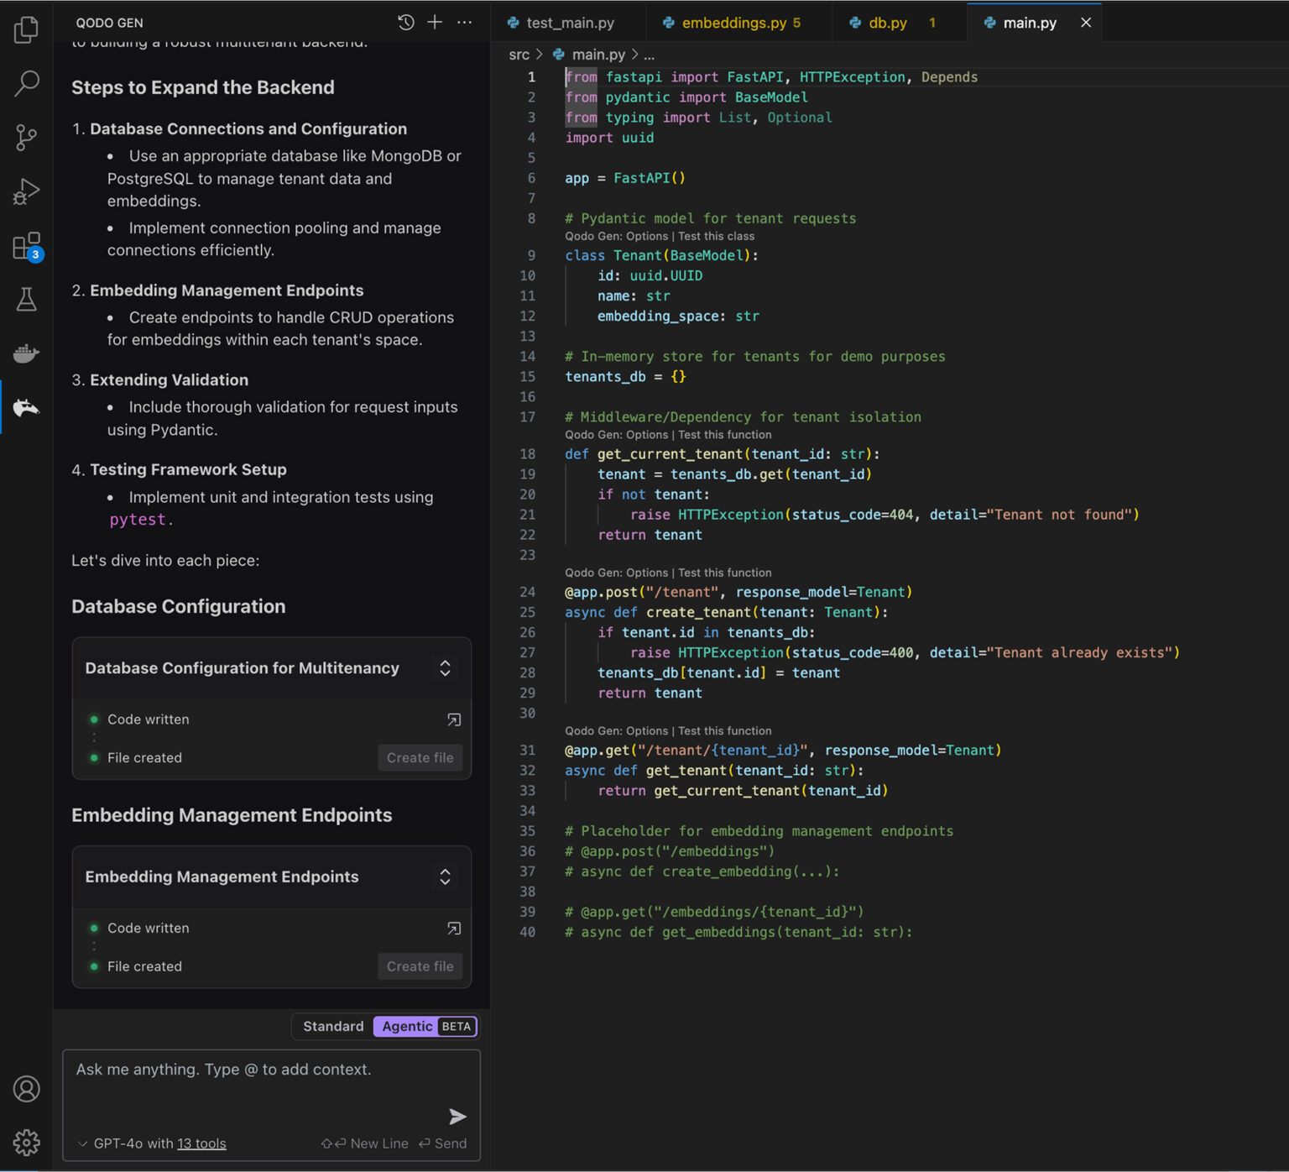The image size is (1289, 1172).
Task: Show Qodo Gen chat history
Action: [x=406, y=23]
